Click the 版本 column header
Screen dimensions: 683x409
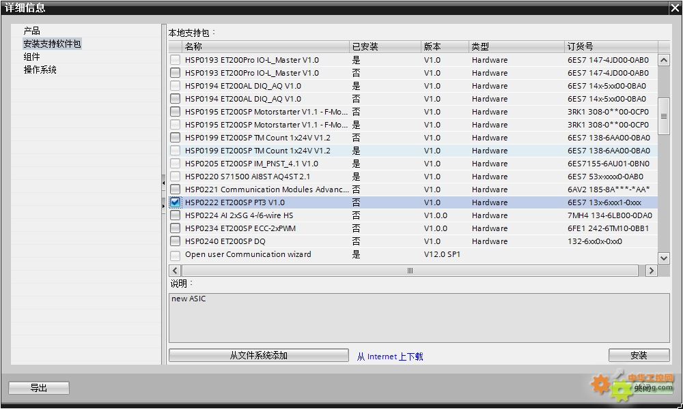point(445,46)
